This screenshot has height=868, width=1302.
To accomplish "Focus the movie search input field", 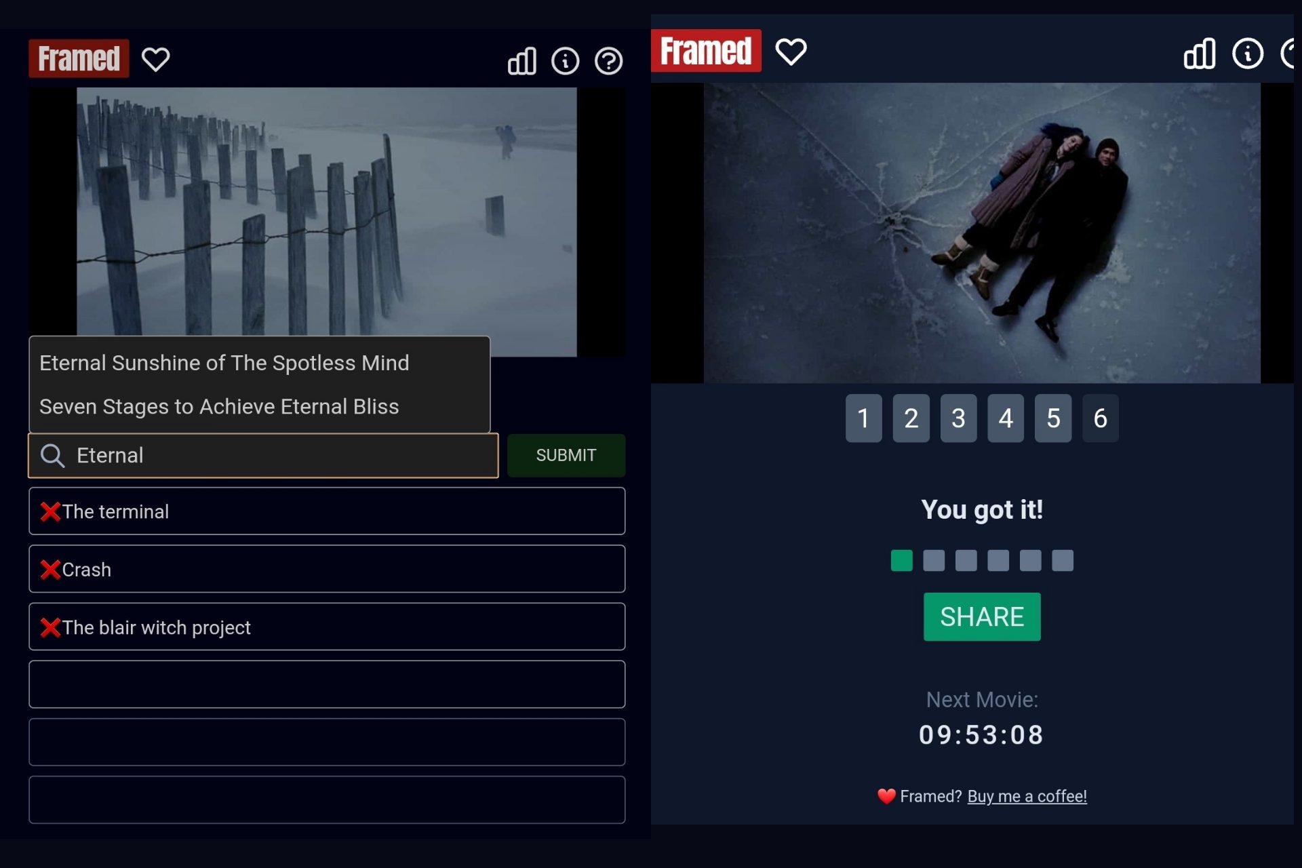I will [x=263, y=456].
